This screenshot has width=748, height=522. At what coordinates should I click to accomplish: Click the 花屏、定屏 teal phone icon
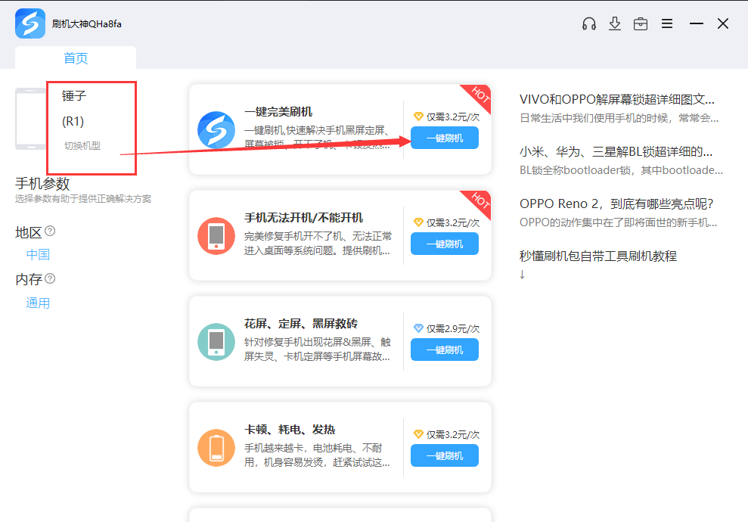pyautogui.click(x=216, y=342)
